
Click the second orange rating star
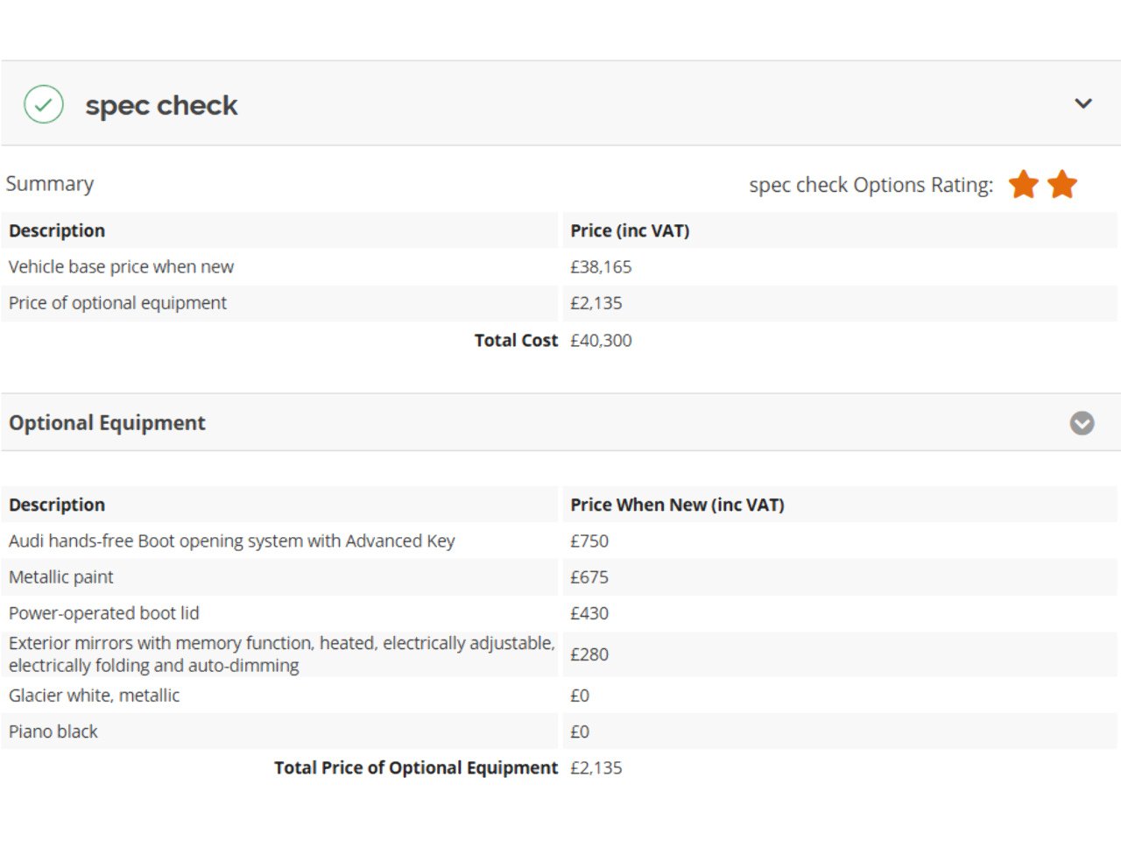click(x=1062, y=185)
